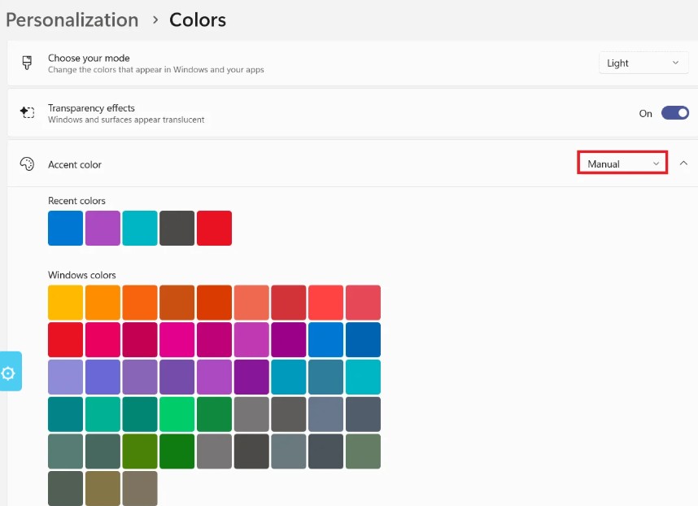Image resolution: width=698 pixels, height=506 pixels.
Task: Click the paintbrush icon beside Choose your mode
Action: point(27,63)
